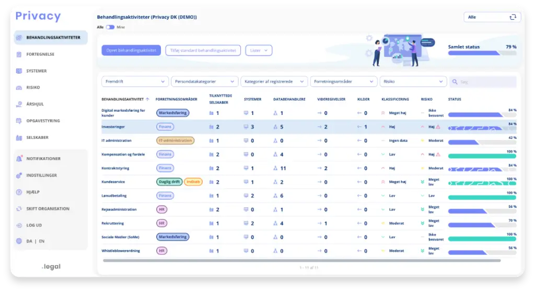Click the Risiko sidebar icon
This screenshot has width=535, height=292.
point(19,88)
